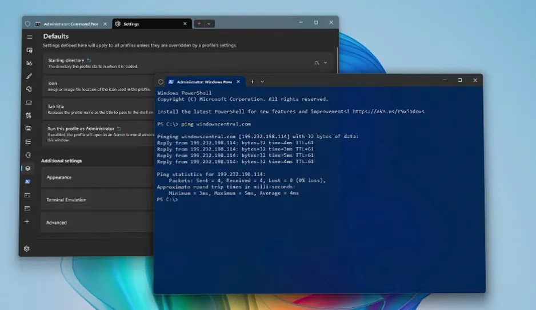Viewport: 536px width, 310px height.
Task: Close the Administrator: Command Prompt tab
Action: click(105, 24)
